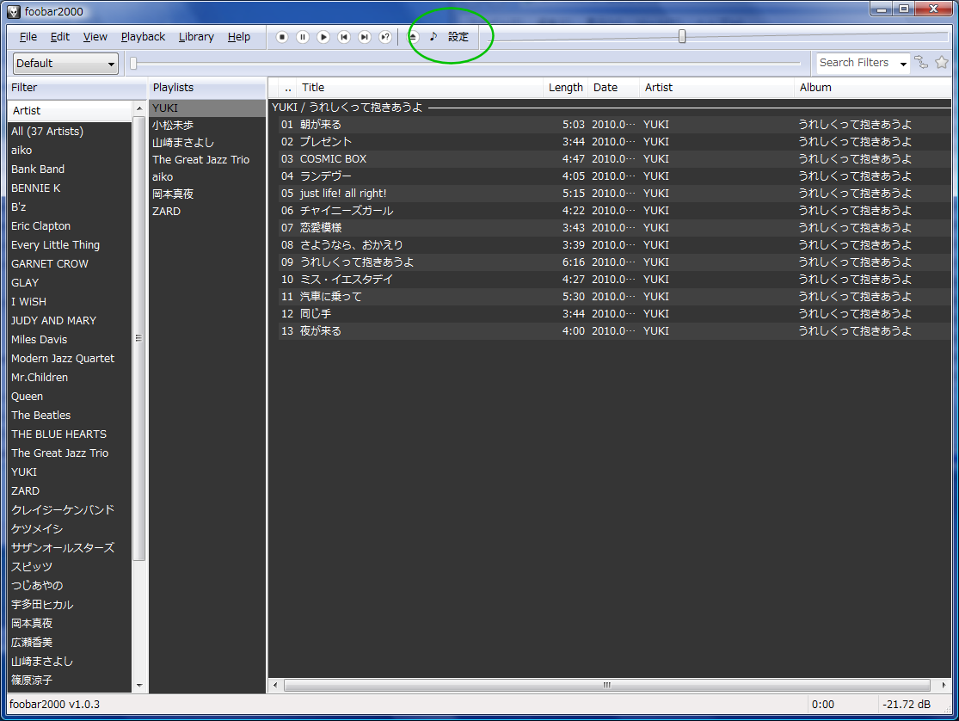Select track 13 夜が来る
Screen dimensions: 959x721
614,331
